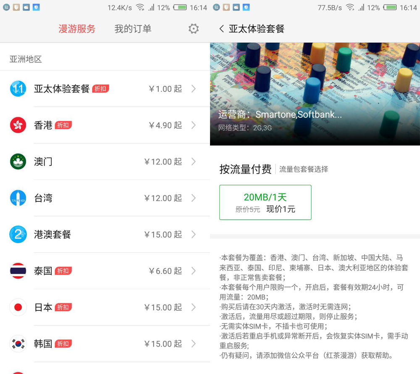Tap the ¥4.90 起 price
Screen dimensions: 420x374
click(x=165, y=125)
